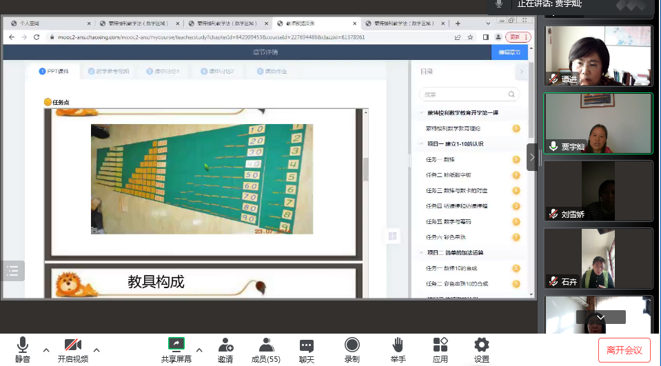Open meeting 设置 settings gear

tap(481, 345)
